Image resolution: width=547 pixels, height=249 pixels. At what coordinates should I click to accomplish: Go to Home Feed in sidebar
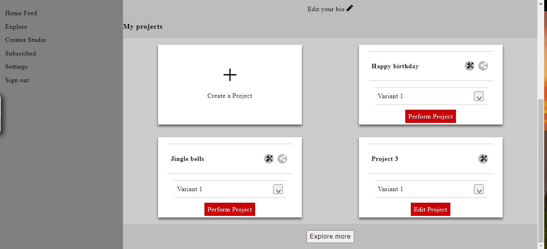tap(21, 13)
